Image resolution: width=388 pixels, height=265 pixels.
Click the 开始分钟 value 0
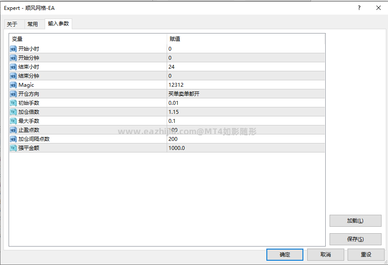[170, 58]
